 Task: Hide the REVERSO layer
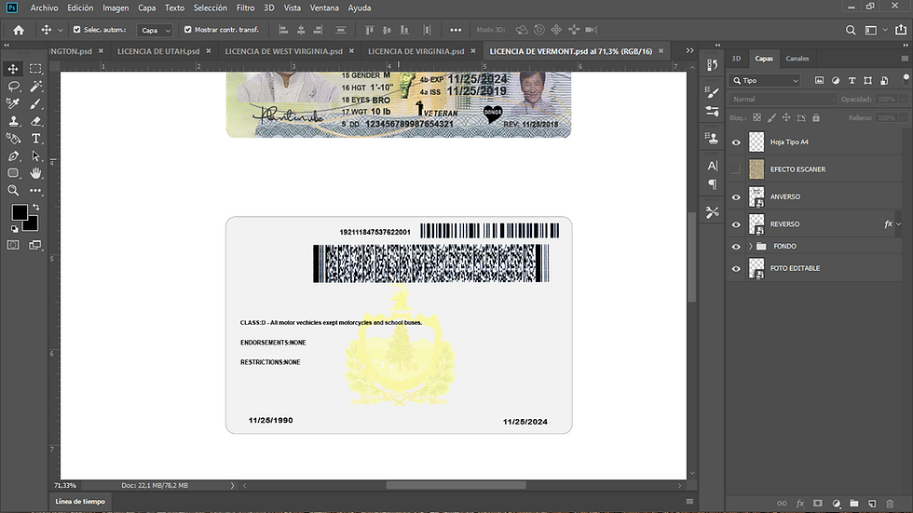[x=736, y=224]
